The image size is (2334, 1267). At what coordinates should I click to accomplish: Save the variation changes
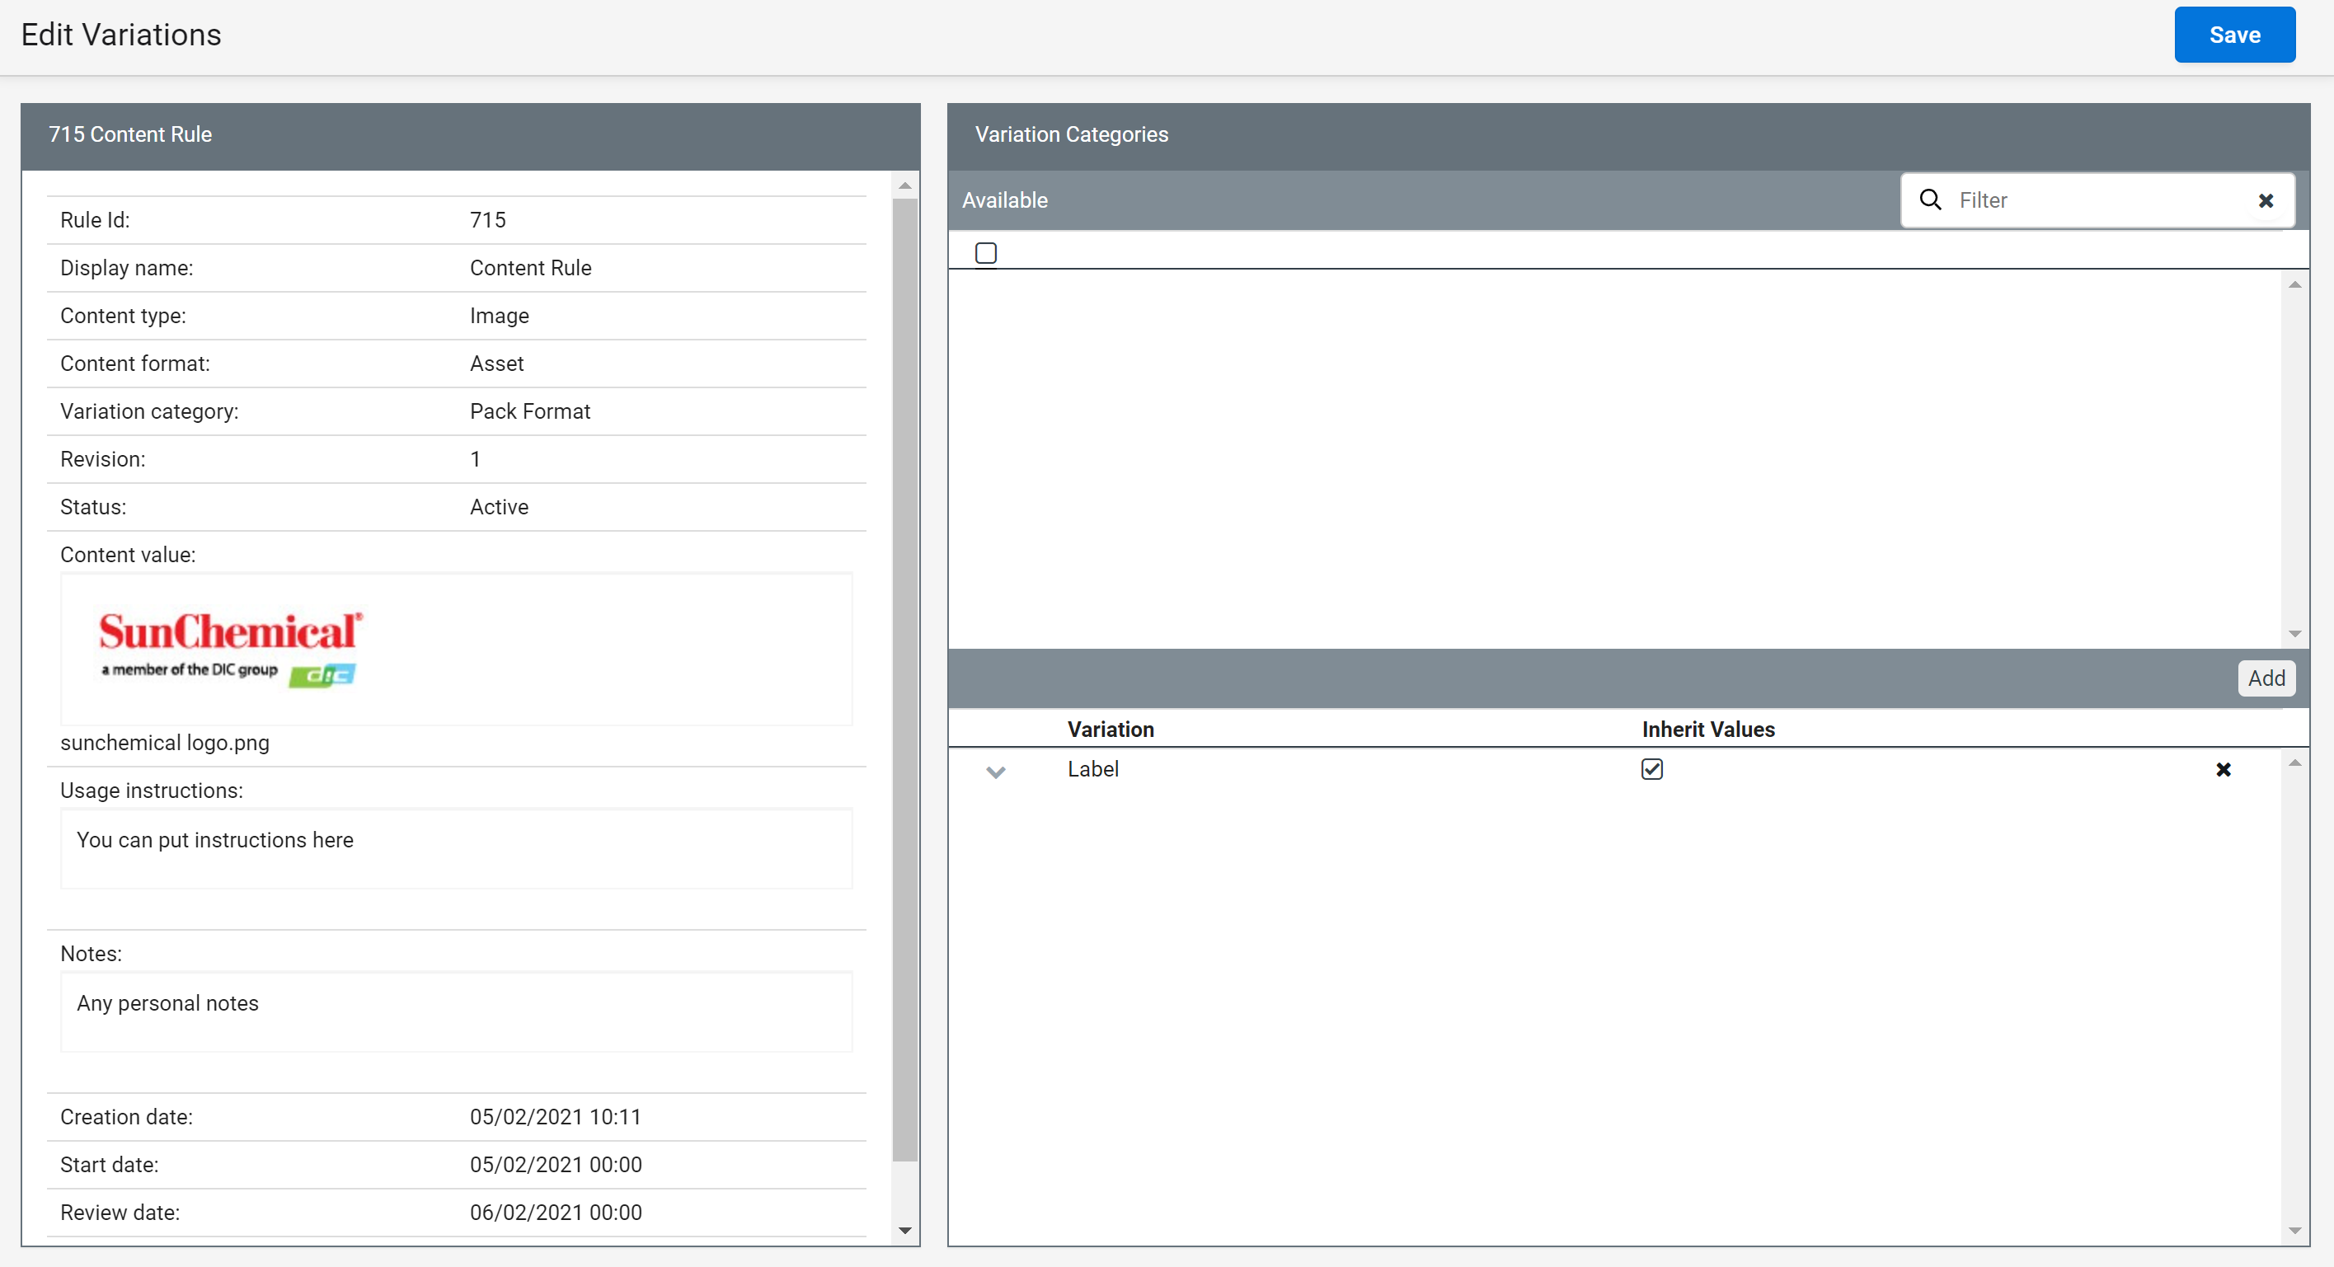pyautogui.click(x=2233, y=35)
